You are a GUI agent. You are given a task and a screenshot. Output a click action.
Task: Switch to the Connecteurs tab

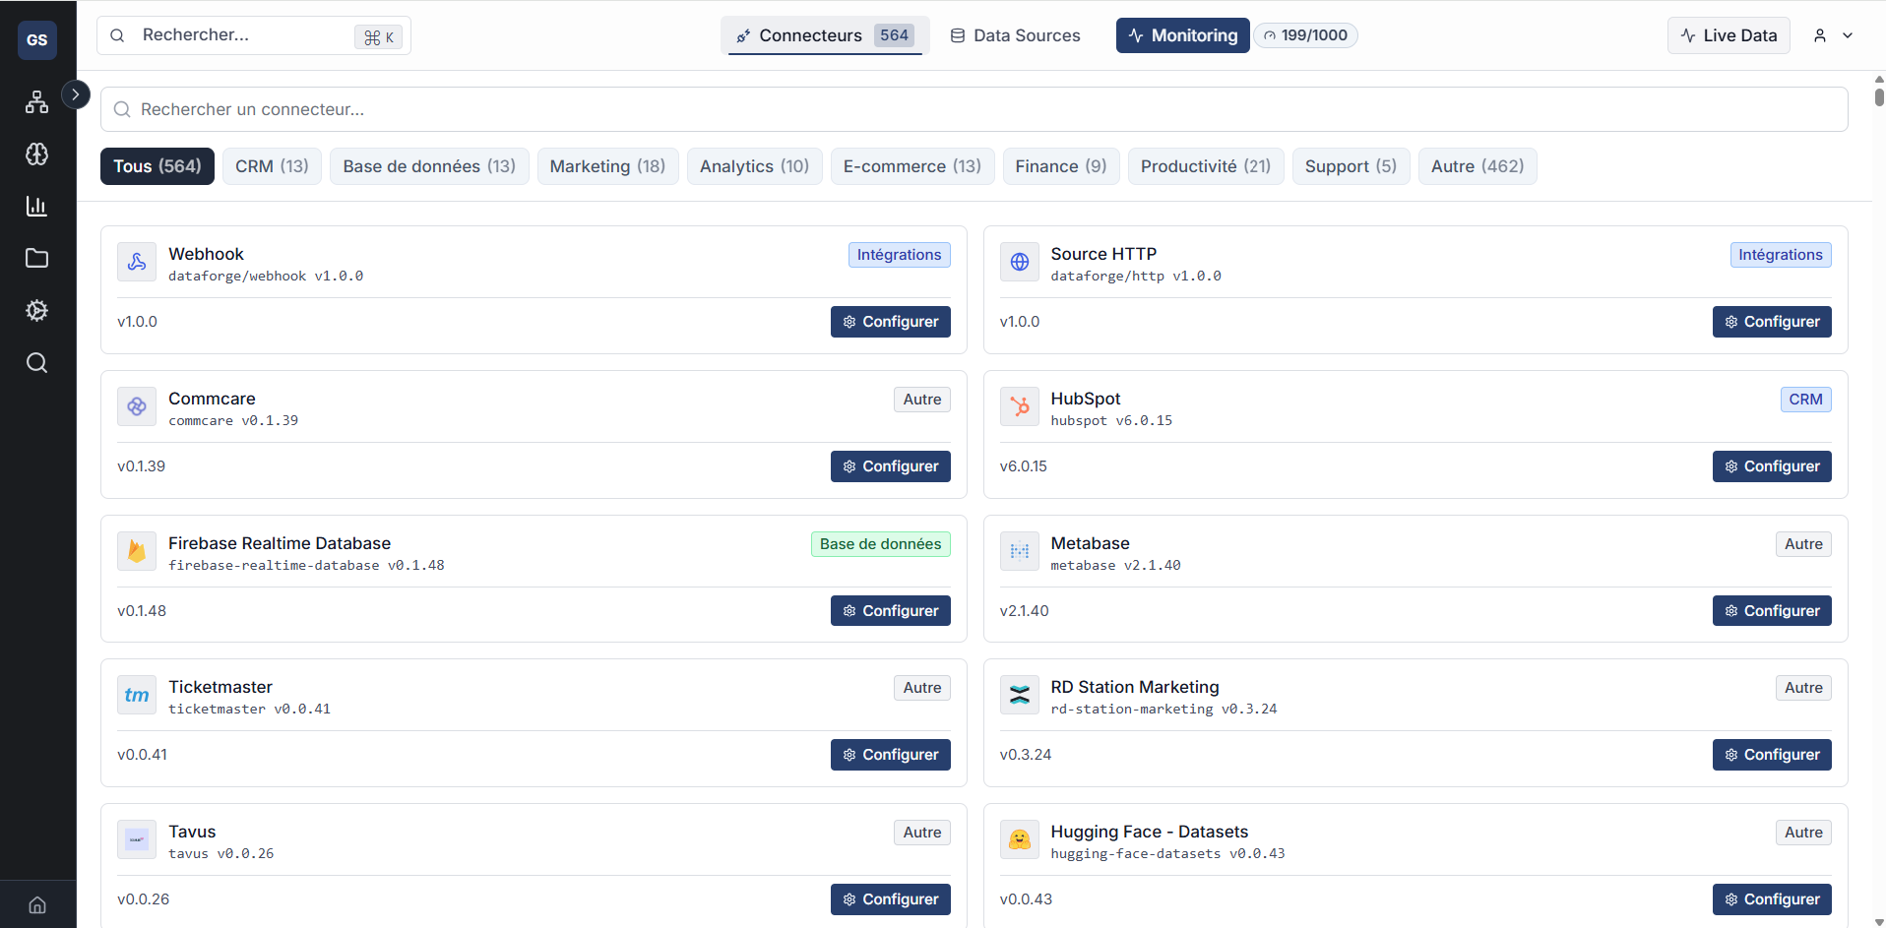pyautogui.click(x=825, y=35)
